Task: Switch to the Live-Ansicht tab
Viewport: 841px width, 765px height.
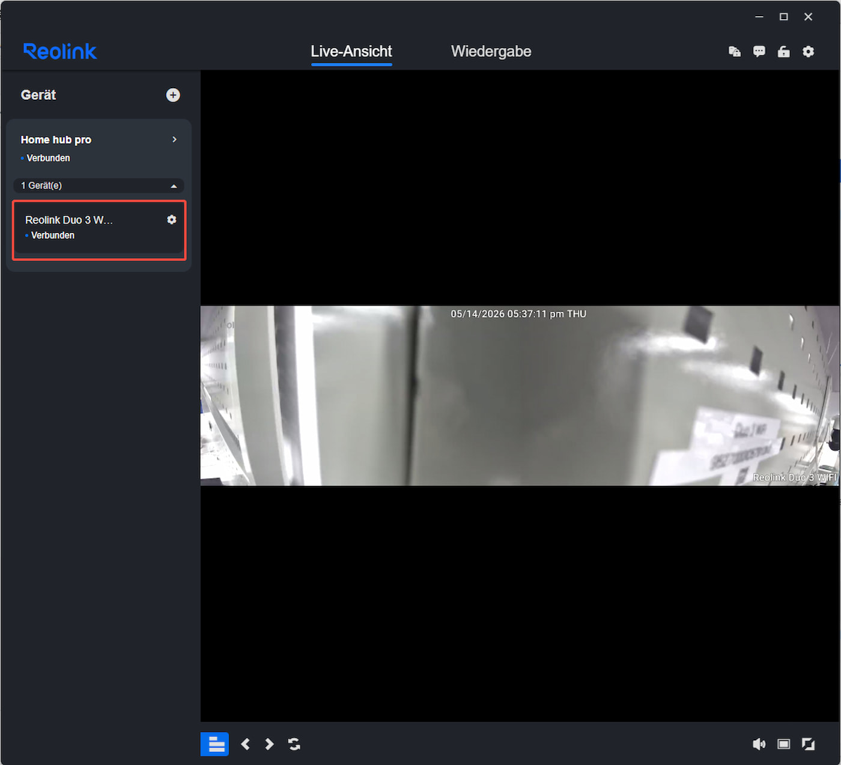Action: point(351,52)
